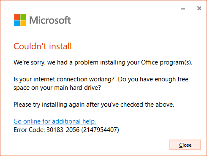
Task: Click the Close button
Action: point(185,145)
